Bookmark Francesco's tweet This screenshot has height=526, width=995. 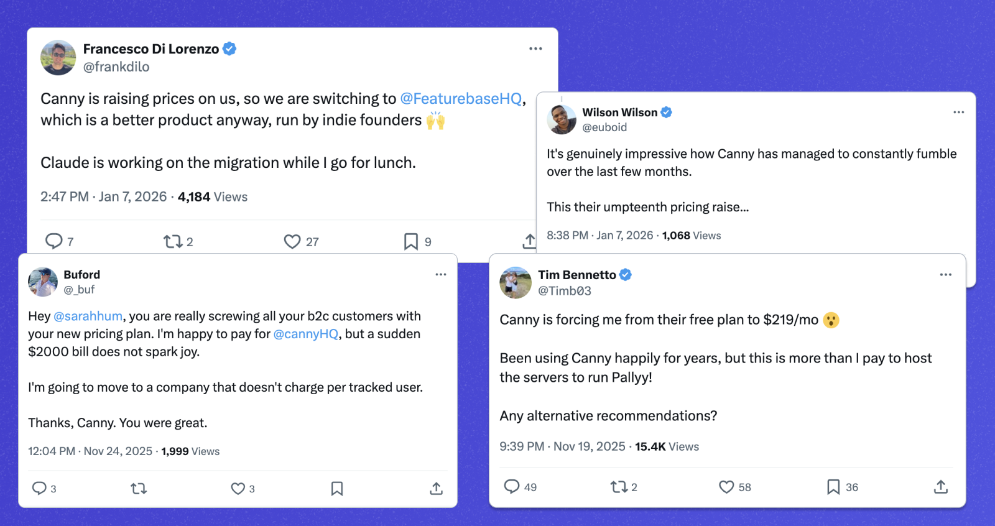410,241
